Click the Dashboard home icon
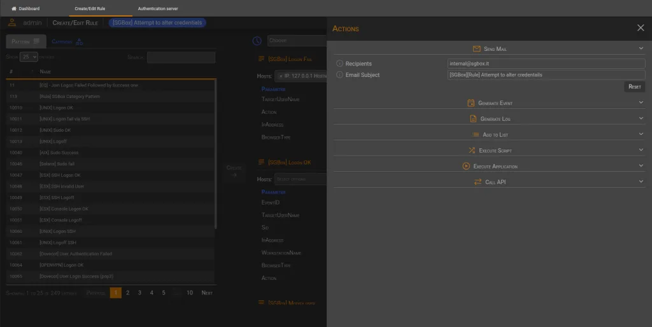This screenshot has height=327, width=652. pyautogui.click(x=14, y=8)
